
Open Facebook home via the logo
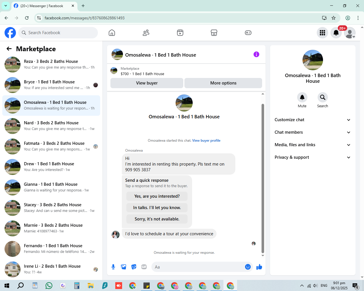10,33
